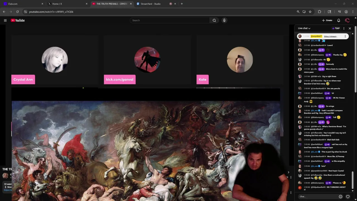Close the Club.com tab

[42, 4]
